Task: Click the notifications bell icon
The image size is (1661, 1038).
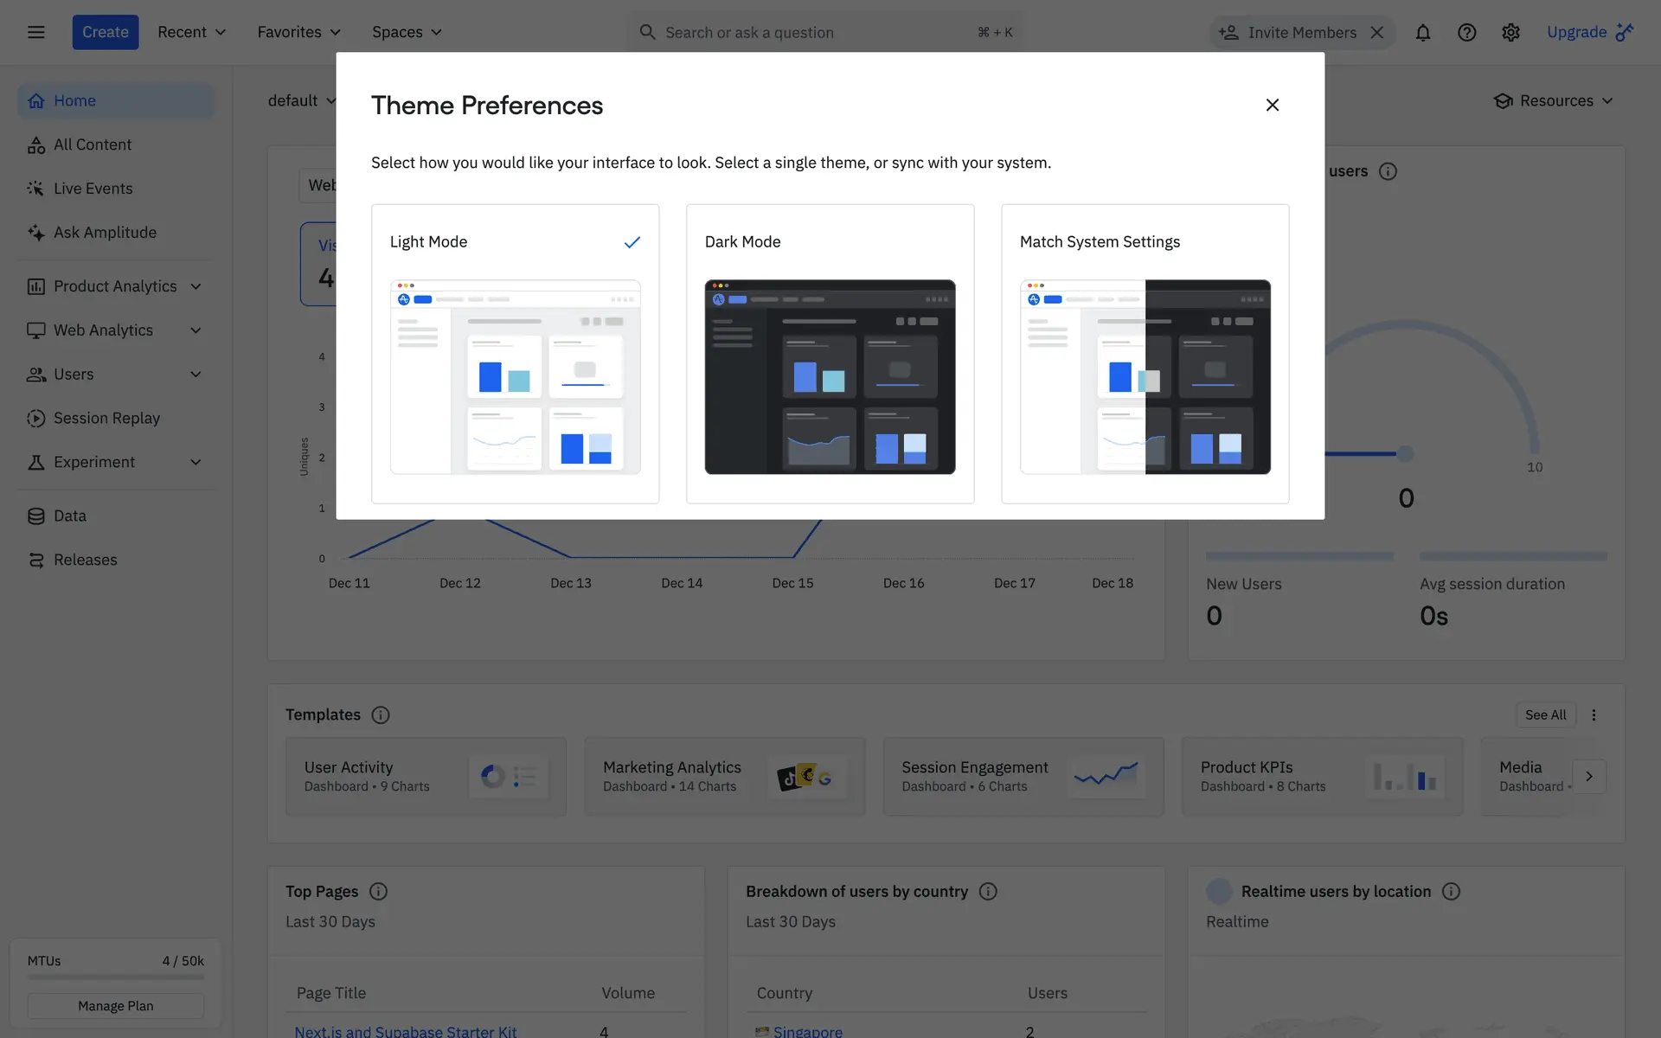Action: coord(1422,32)
